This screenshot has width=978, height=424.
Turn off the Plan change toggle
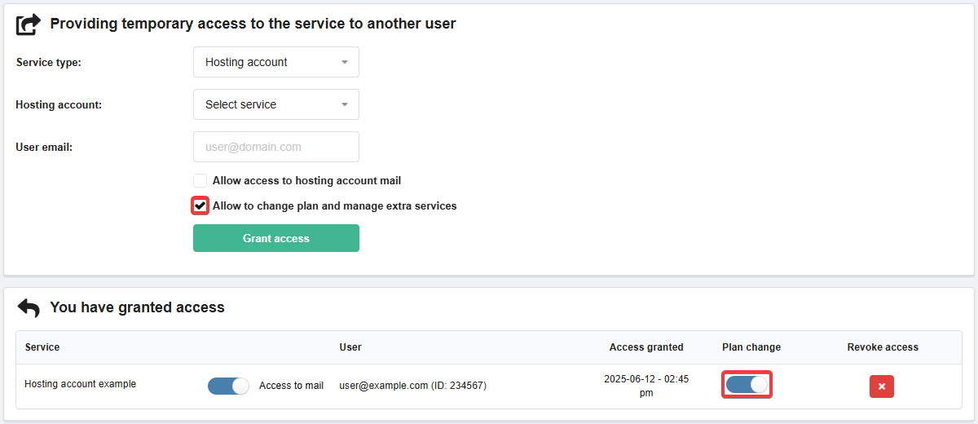pyautogui.click(x=747, y=385)
